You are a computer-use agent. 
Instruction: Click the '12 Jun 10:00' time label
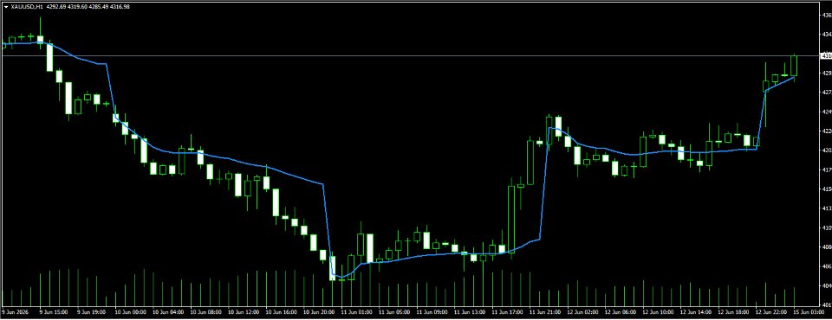point(658,312)
